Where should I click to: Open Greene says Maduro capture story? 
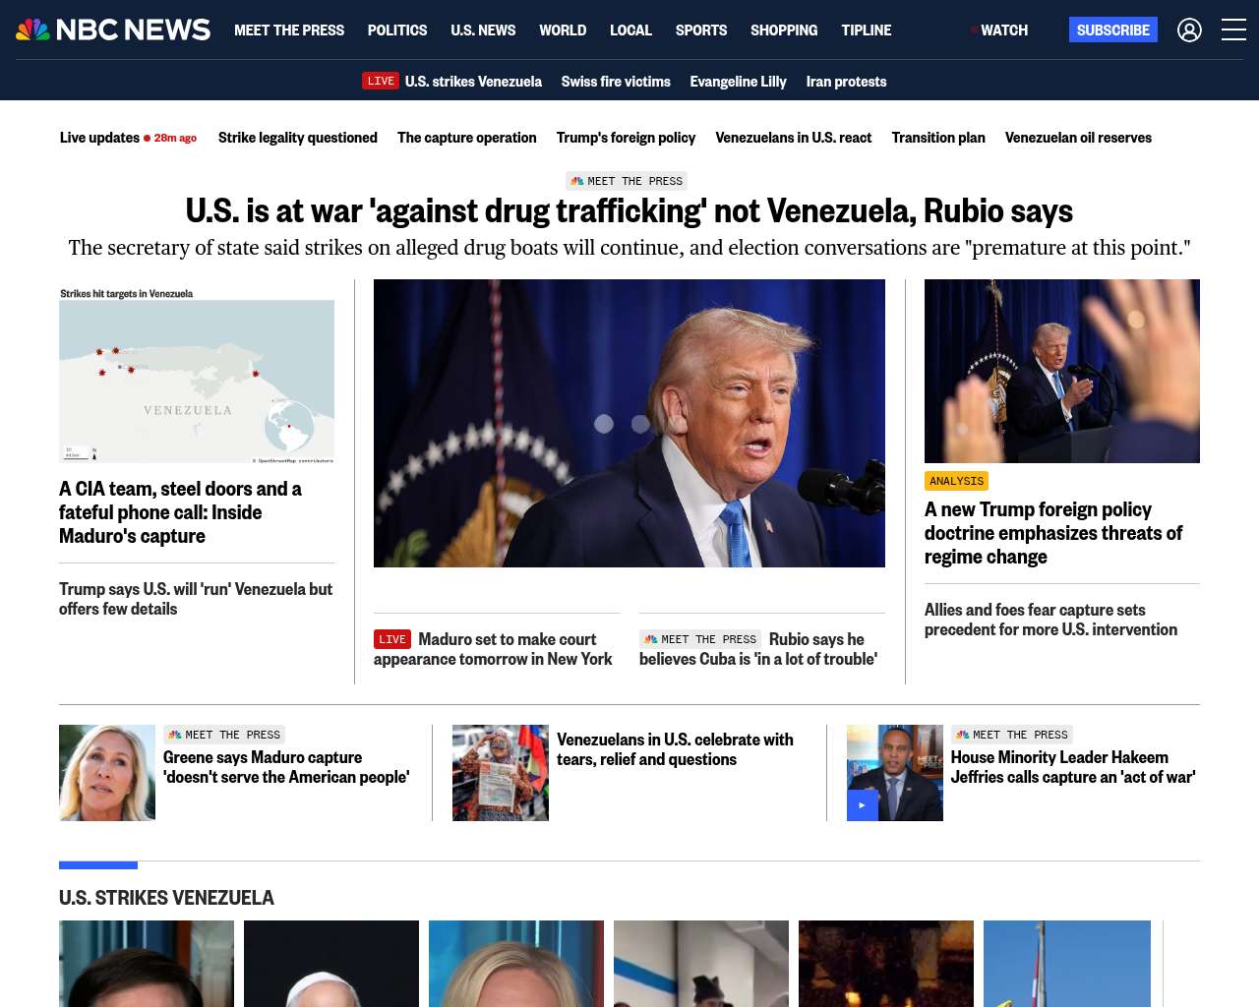point(286,767)
